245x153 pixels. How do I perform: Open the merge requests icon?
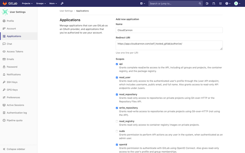(214, 3)
